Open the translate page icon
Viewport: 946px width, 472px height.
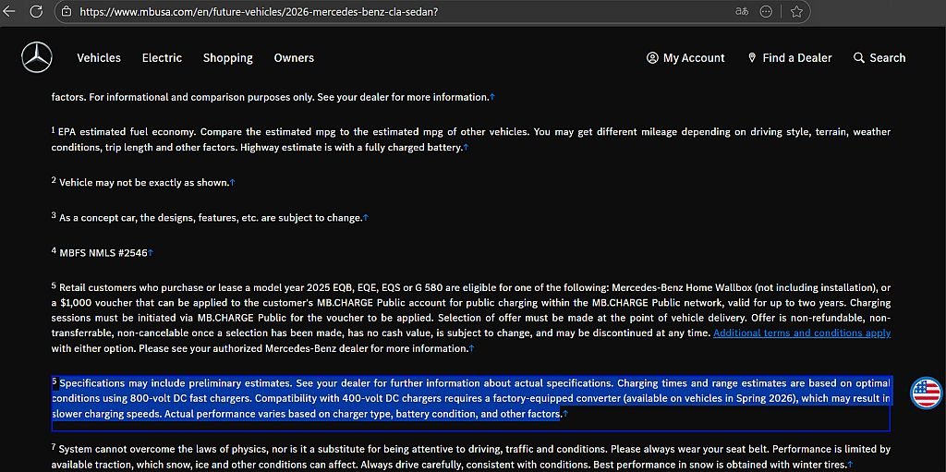(x=741, y=12)
